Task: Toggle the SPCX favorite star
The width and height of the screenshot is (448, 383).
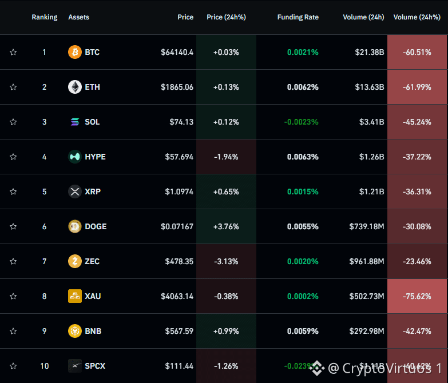Action: (x=13, y=366)
